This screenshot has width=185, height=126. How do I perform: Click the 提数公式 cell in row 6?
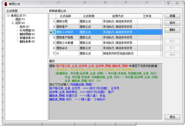(91, 48)
